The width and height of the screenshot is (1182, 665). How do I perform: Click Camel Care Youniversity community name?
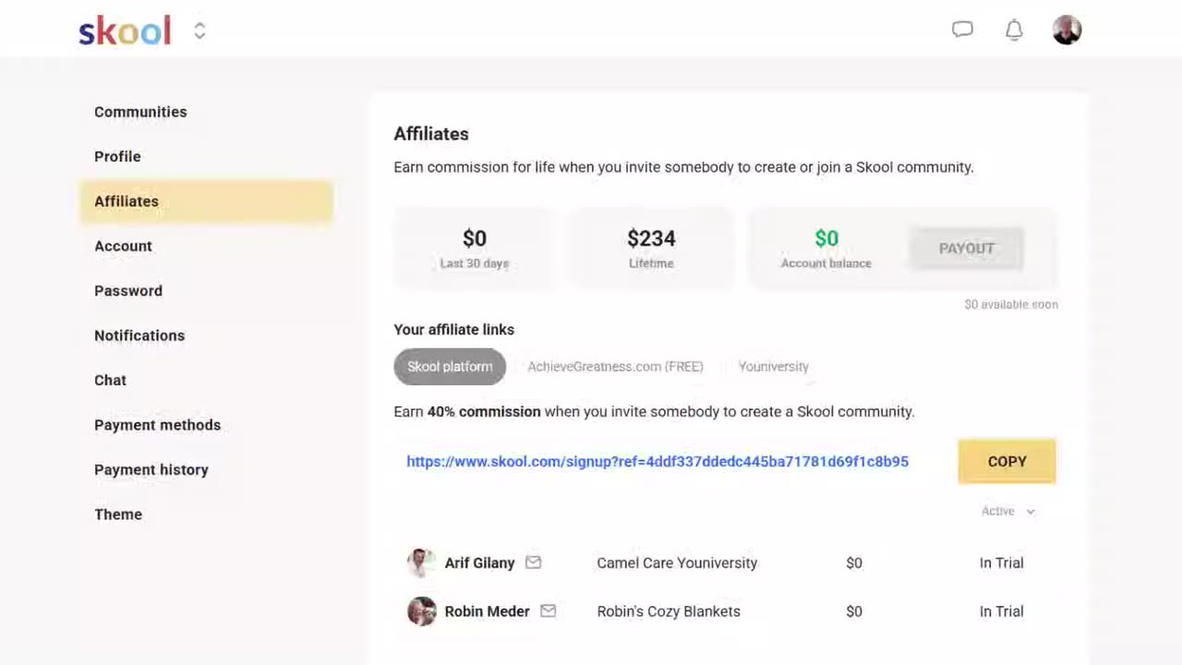677,562
